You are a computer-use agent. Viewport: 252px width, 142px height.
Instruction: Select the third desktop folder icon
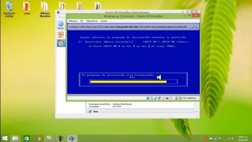click(45, 9)
